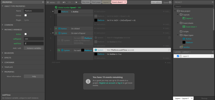Click Add action under event 6
This screenshot has width=215, height=100.
100,58
